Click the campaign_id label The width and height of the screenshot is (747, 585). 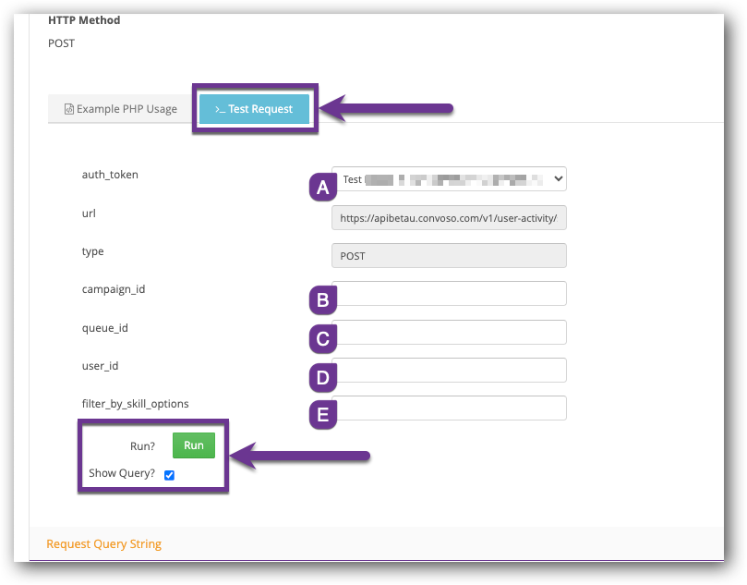[114, 289]
